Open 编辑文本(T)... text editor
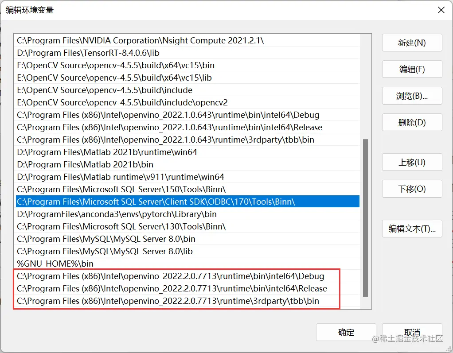 [x=412, y=229]
